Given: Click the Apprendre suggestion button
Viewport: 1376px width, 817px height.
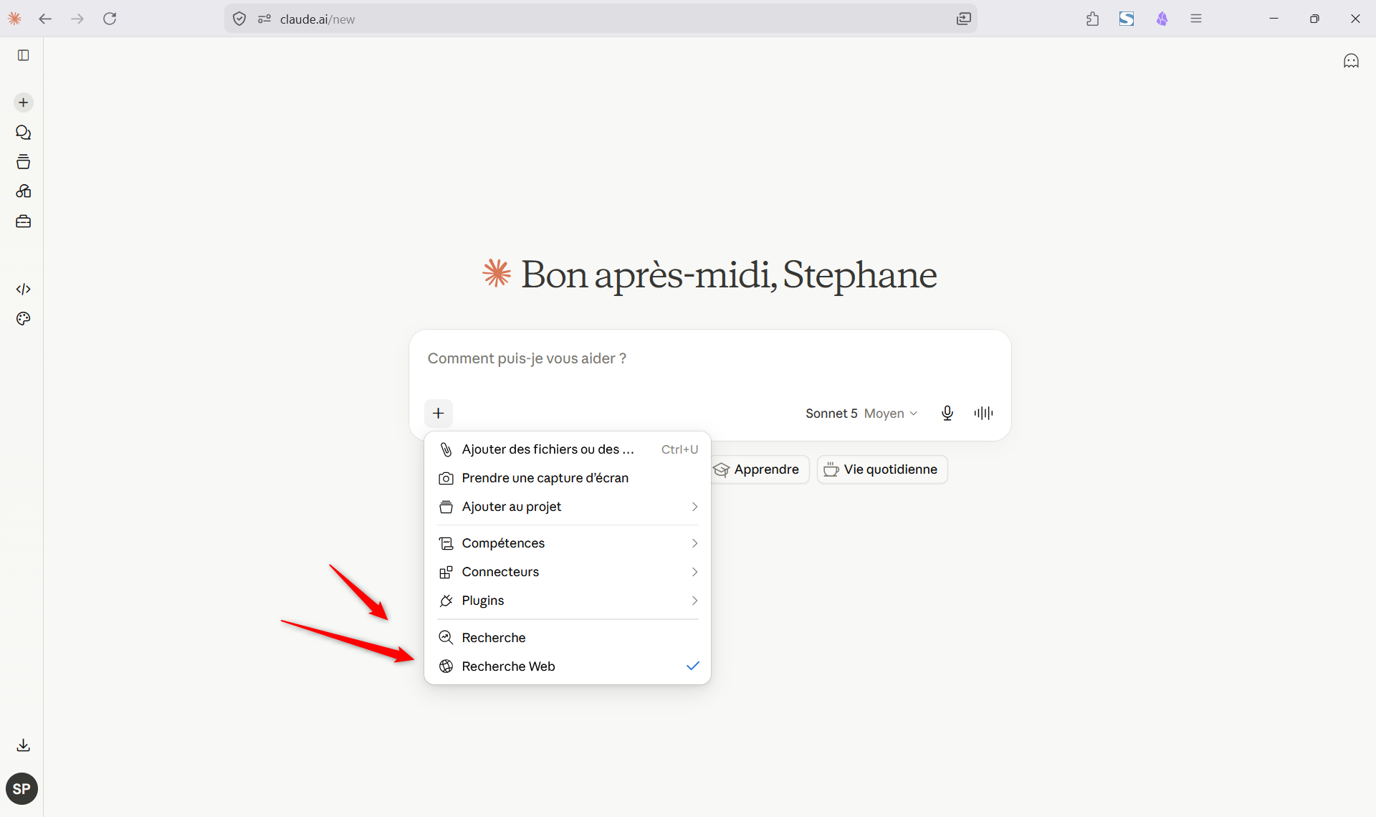Looking at the screenshot, I should coord(760,469).
